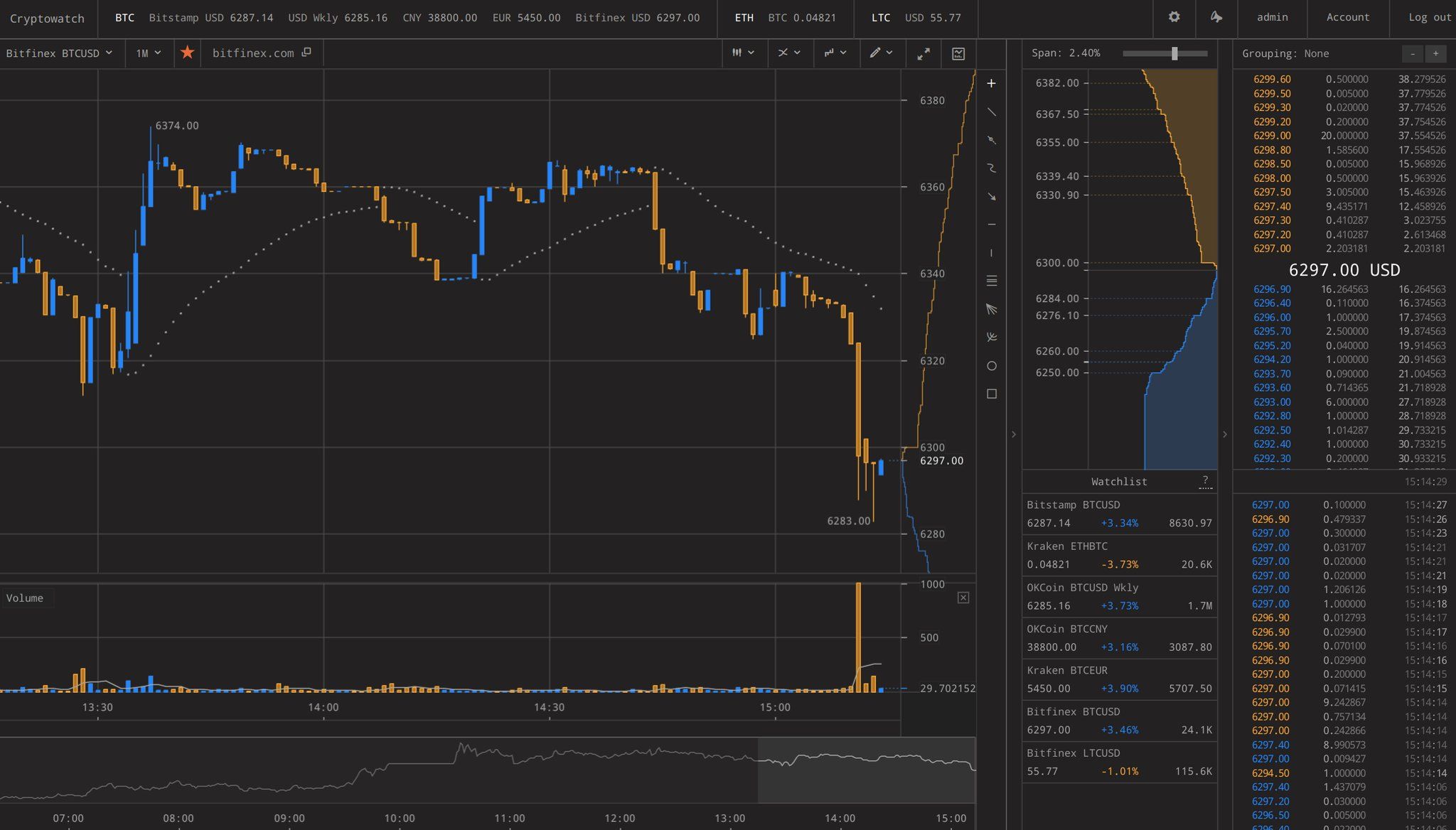This screenshot has height=830, width=1456.
Task: Select the Fibonacci retracement lines tool
Action: coord(992,281)
